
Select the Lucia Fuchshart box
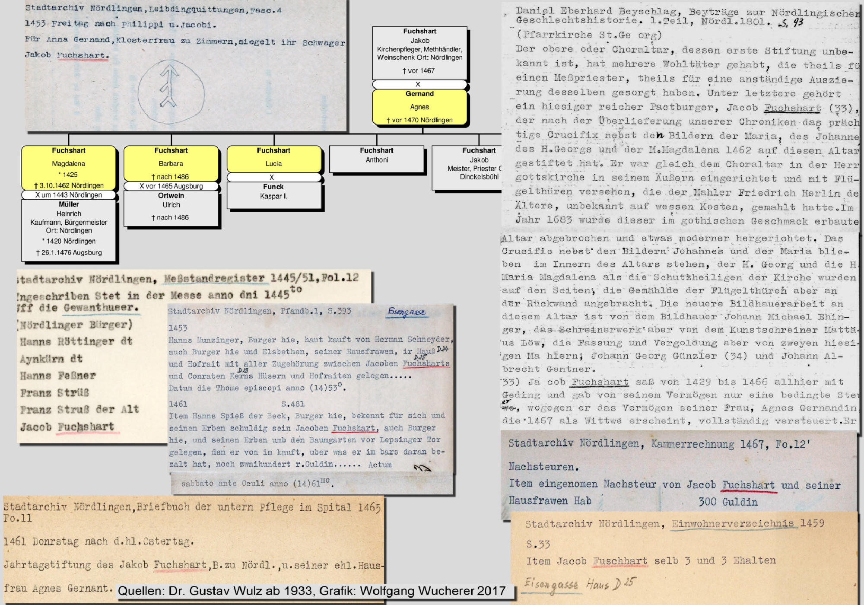coord(273,159)
